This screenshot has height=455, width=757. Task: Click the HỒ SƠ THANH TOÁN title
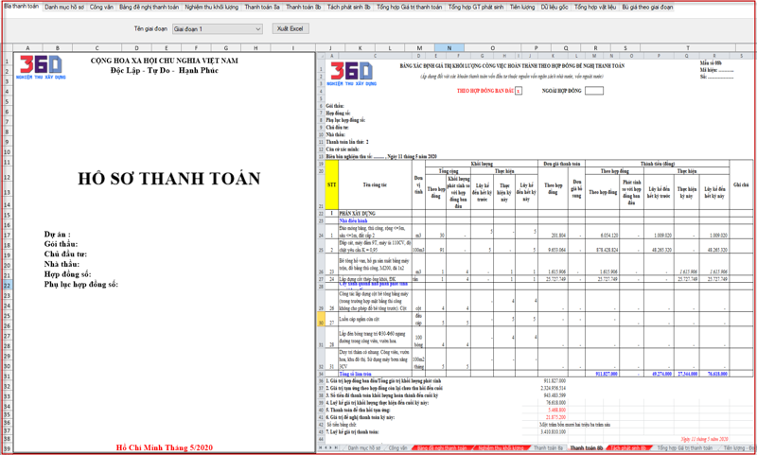point(169,179)
